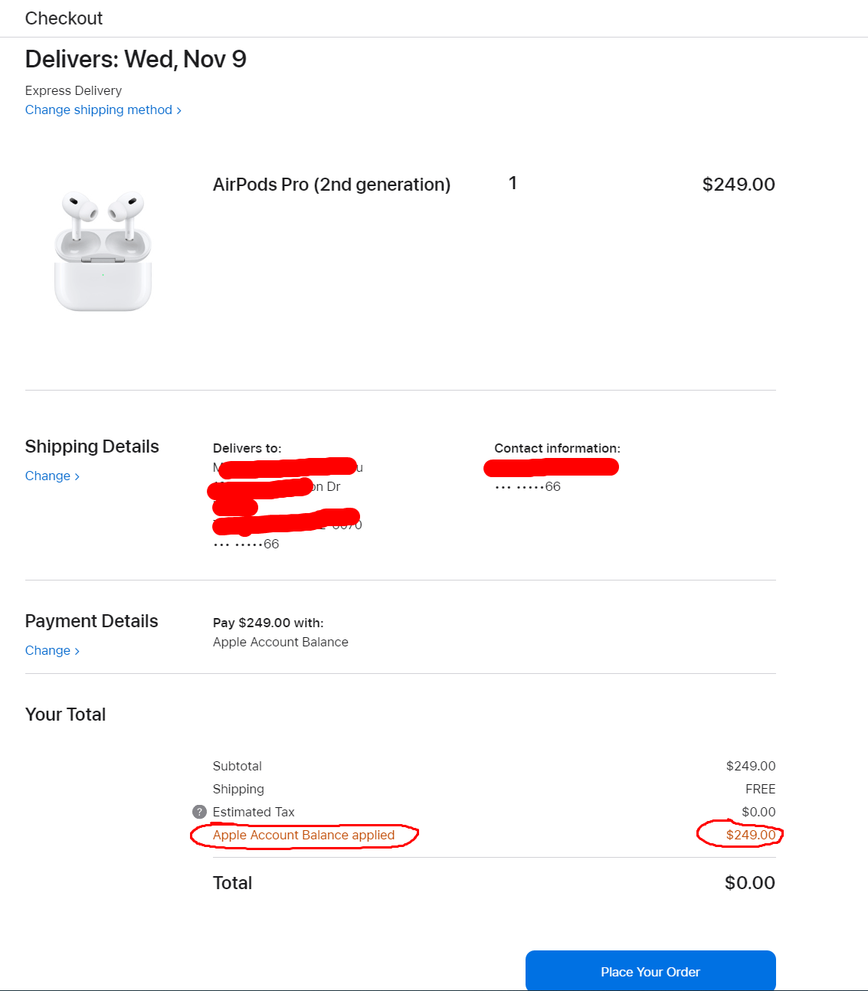Viewport: 868px width, 991px height.
Task: Click the Subtotal line in Your Total
Action: (x=237, y=766)
